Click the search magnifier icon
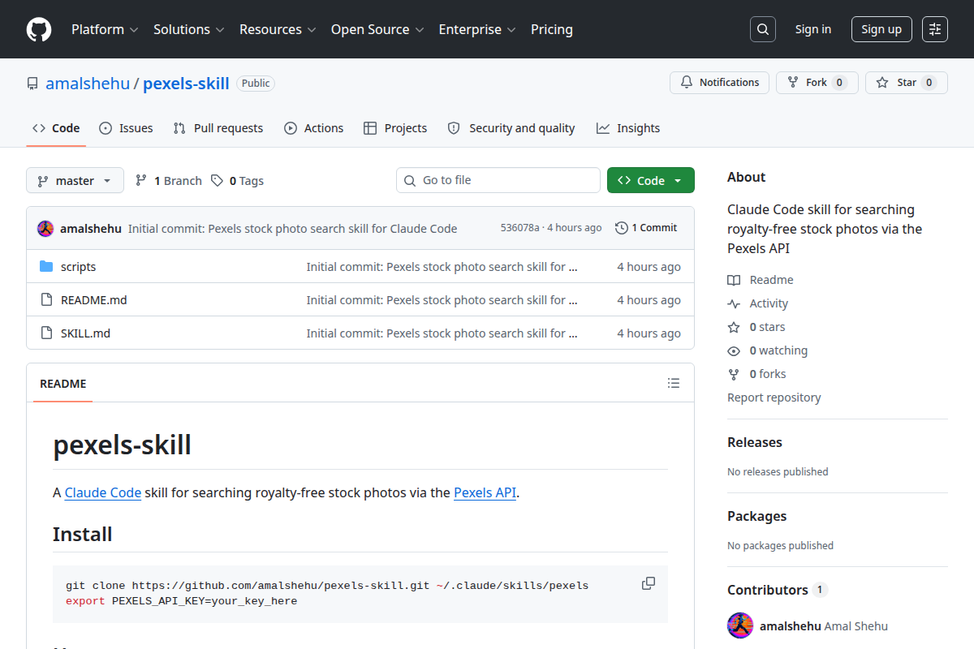The width and height of the screenshot is (974, 649). click(763, 29)
